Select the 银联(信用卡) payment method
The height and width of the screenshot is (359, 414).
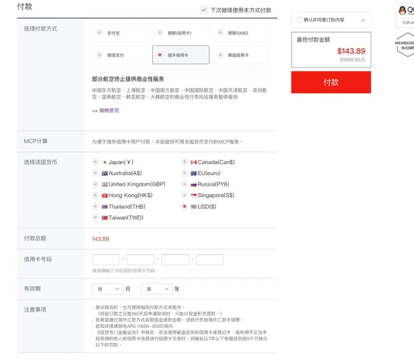click(181, 33)
